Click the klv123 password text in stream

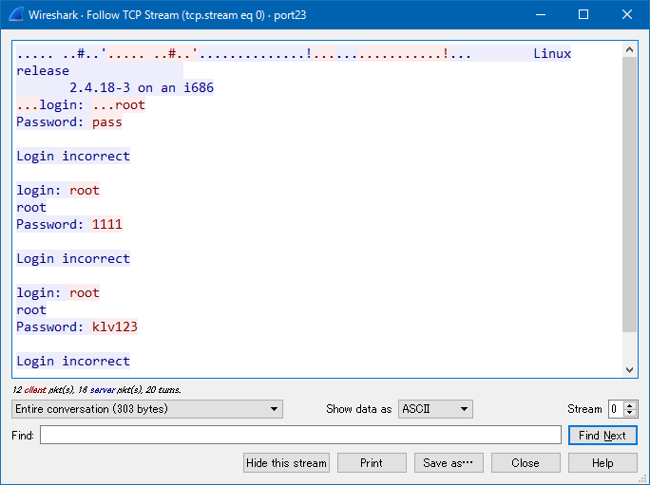pos(114,327)
